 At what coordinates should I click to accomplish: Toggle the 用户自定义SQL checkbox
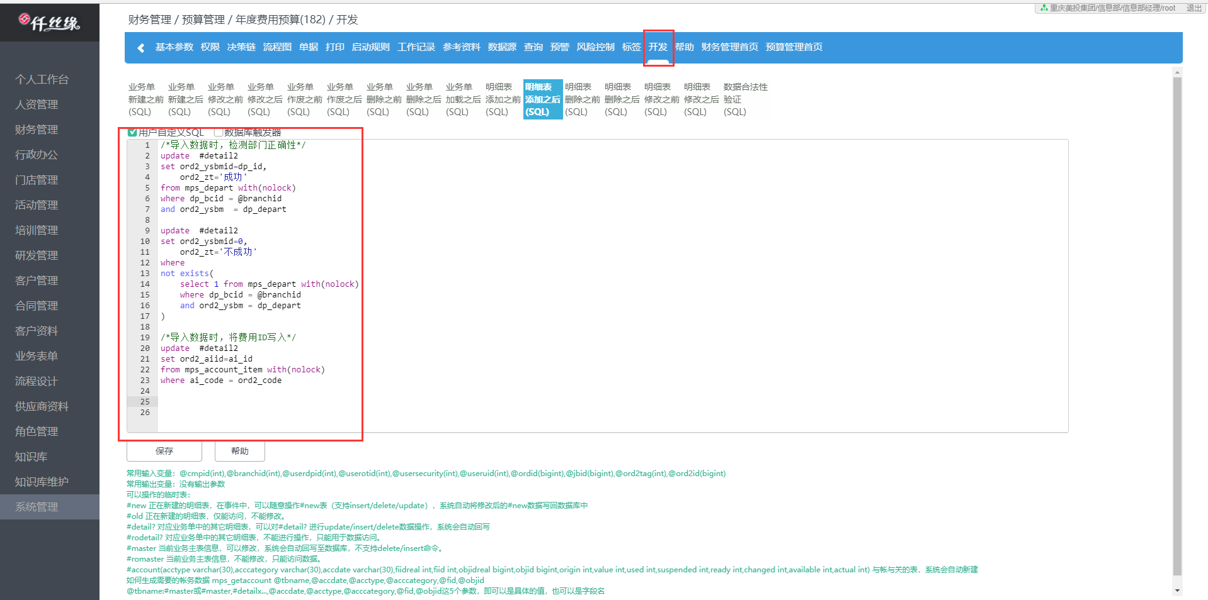point(132,132)
